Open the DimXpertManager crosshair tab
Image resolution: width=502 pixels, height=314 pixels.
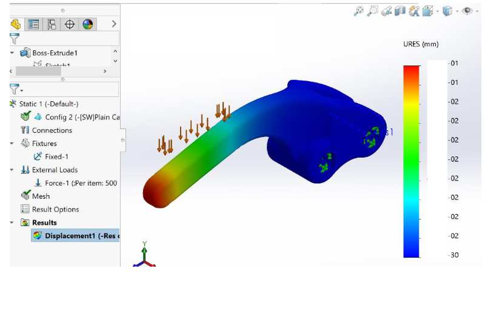(x=70, y=24)
